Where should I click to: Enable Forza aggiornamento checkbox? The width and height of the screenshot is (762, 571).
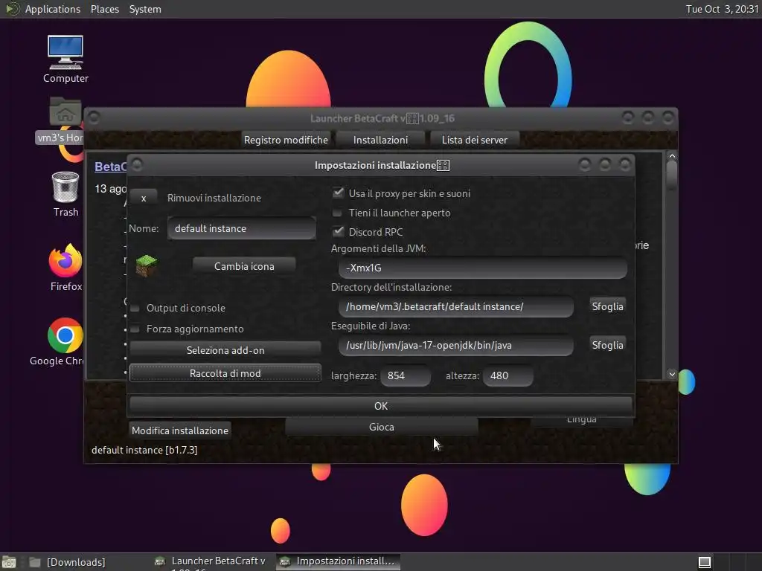pos(135,329)
